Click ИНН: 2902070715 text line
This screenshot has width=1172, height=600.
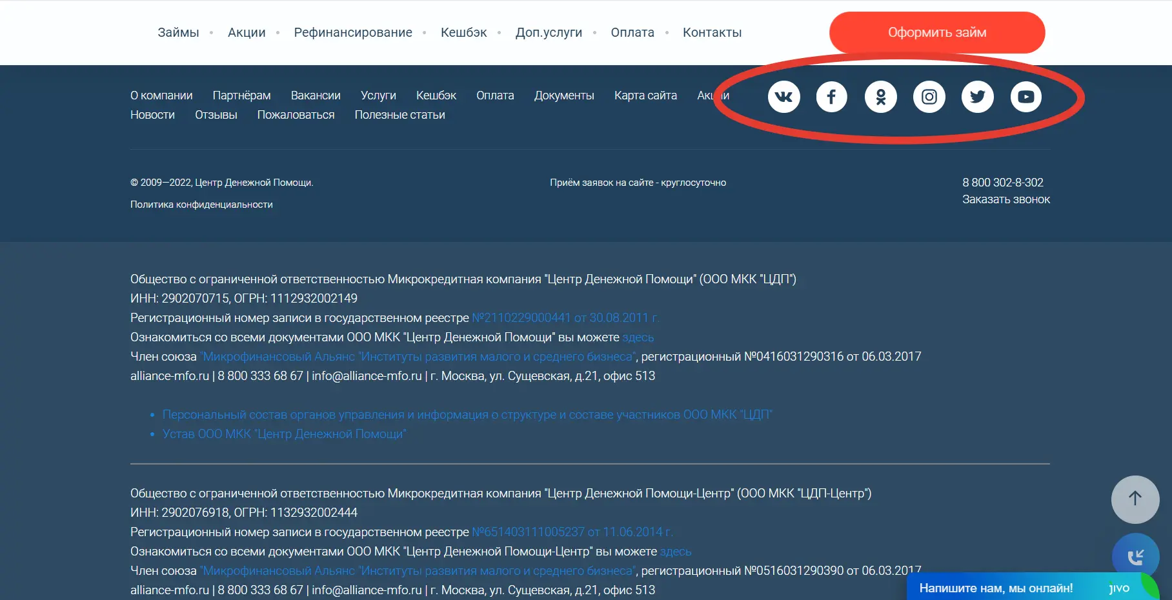tap(244, 299)
